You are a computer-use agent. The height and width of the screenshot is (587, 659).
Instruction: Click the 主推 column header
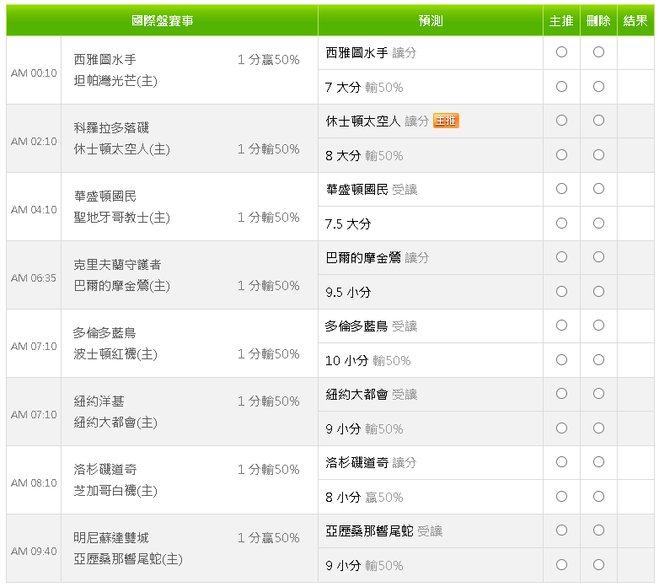[561, 20]
